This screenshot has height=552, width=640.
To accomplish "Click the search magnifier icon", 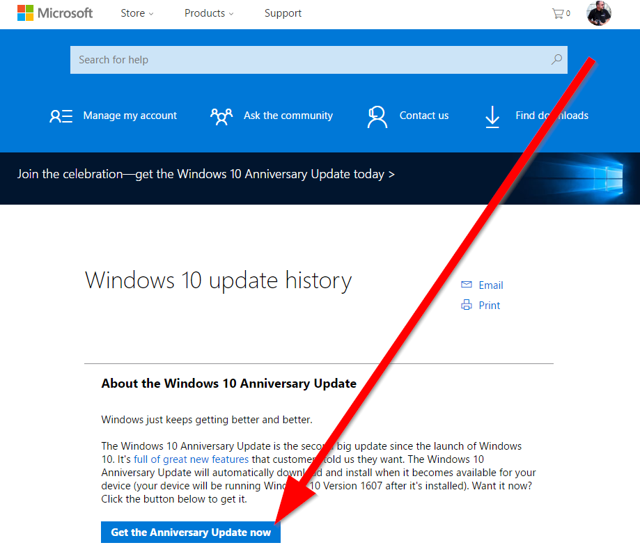I will 556,60.
